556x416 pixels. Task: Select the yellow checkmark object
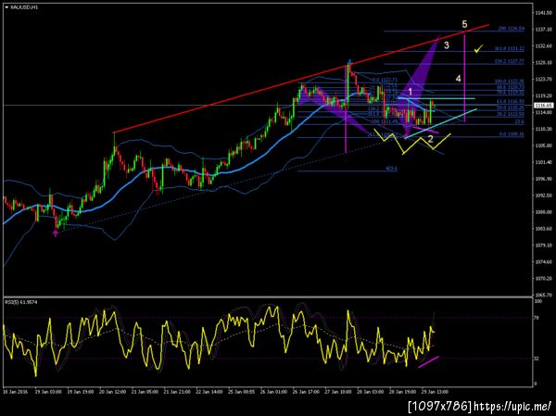[x=478, y=48]
